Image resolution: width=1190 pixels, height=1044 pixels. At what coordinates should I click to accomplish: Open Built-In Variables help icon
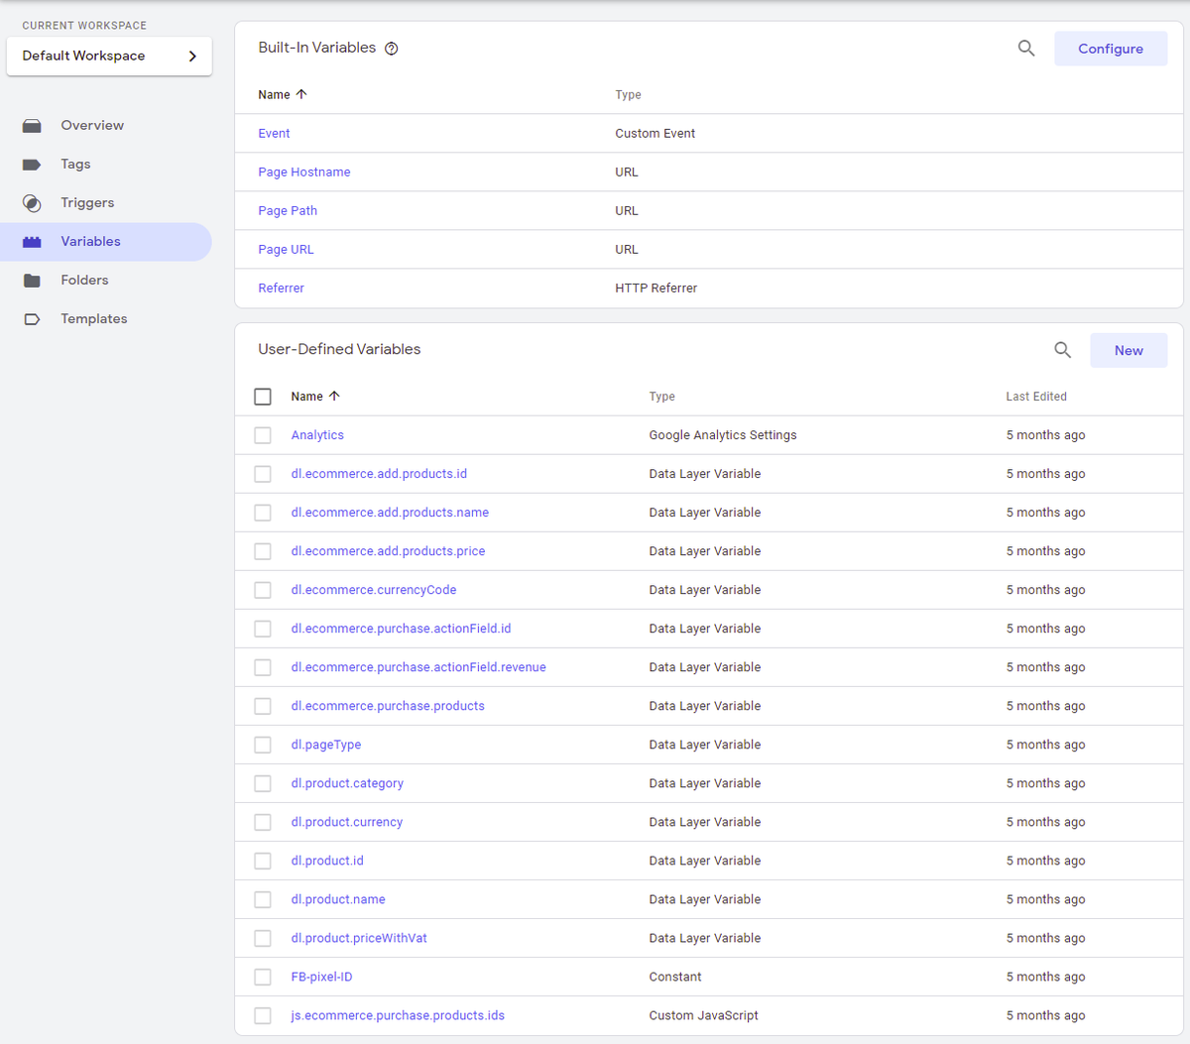392,49
